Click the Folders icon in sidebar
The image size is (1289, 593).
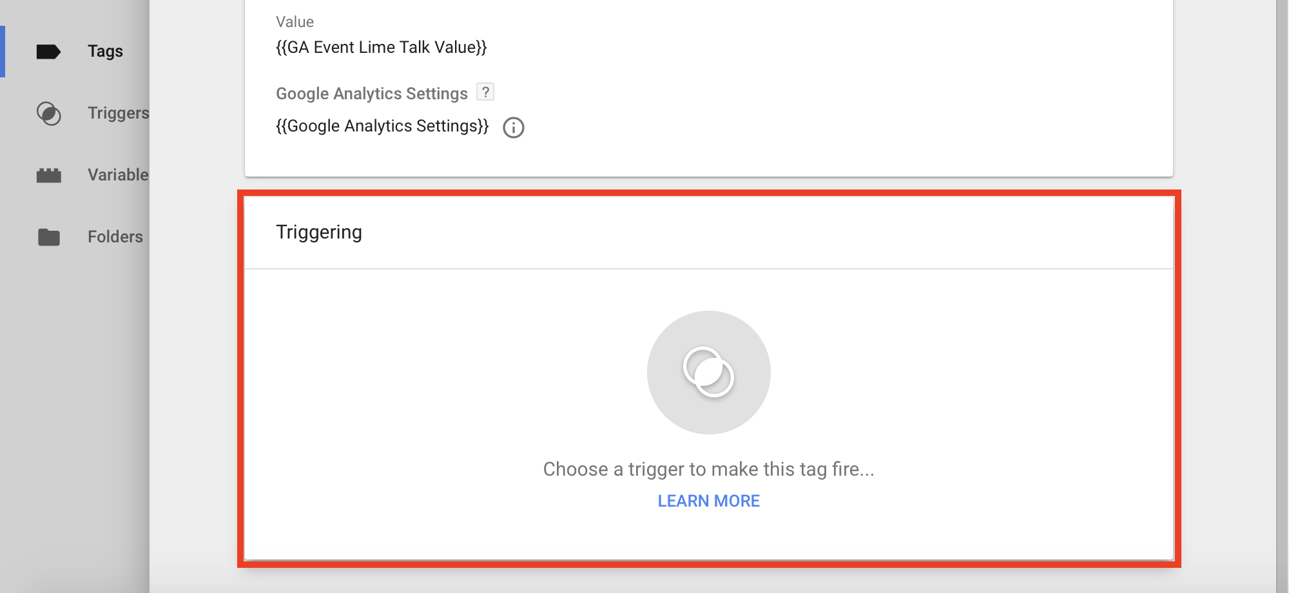48,237
